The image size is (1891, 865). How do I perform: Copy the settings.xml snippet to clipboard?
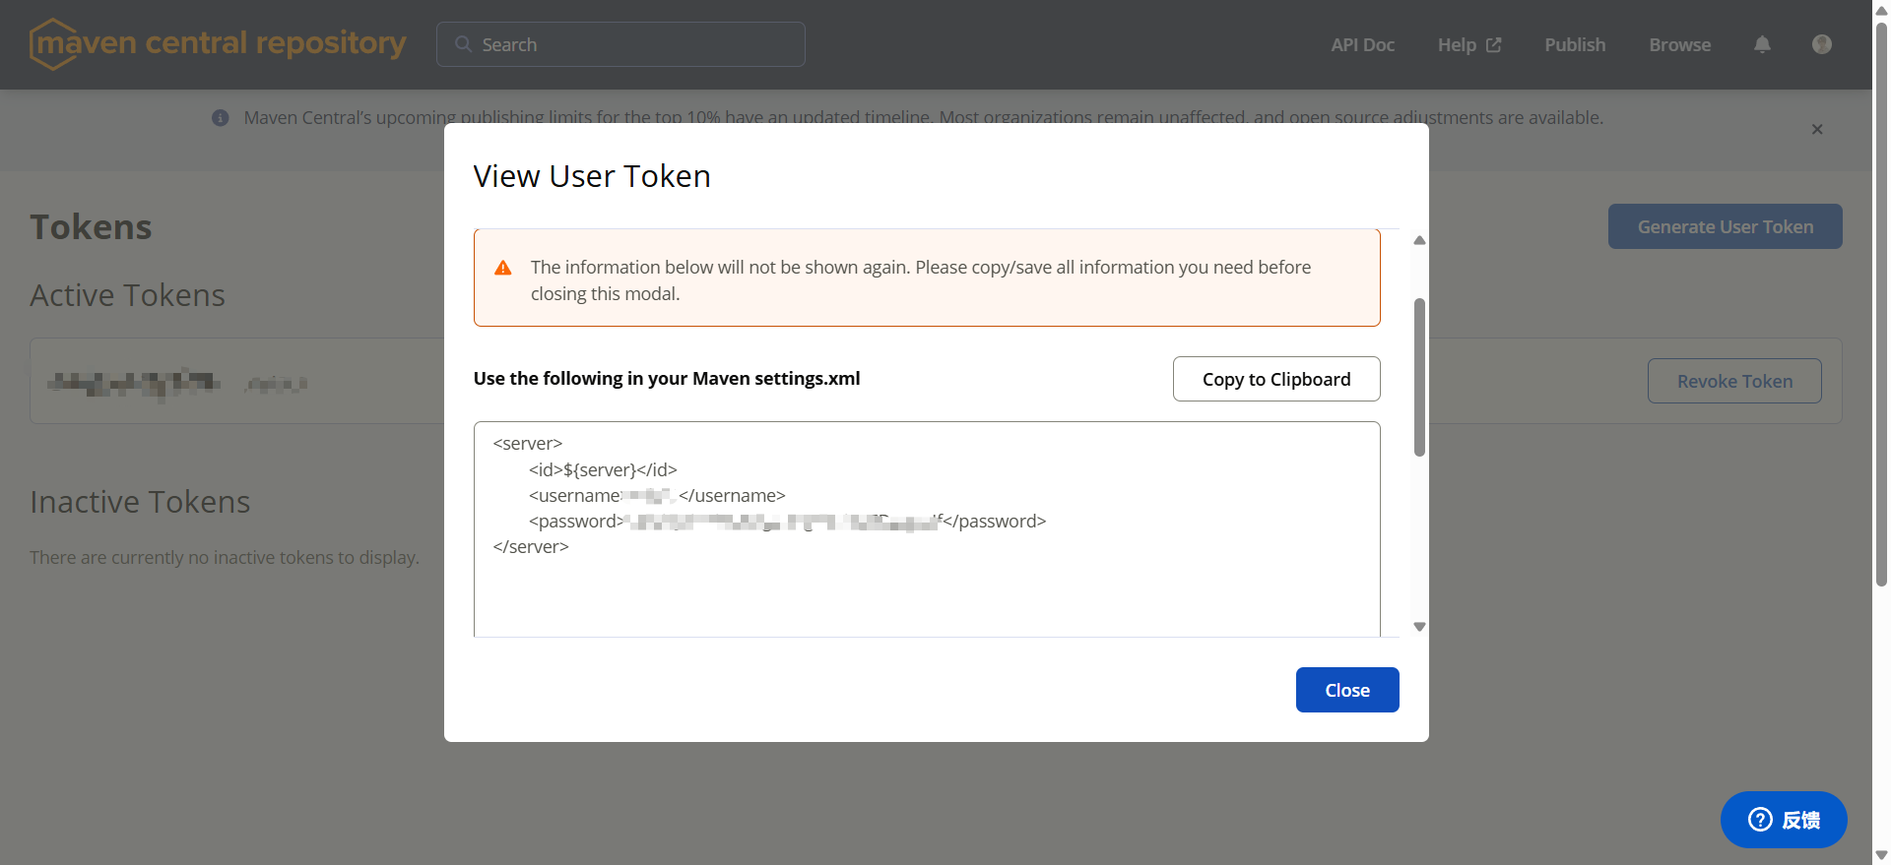click(1276, 379)
